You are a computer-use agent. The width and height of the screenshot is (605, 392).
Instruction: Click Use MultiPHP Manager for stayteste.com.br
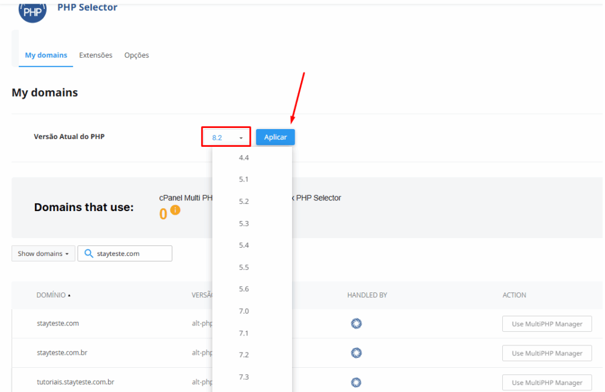[547, 353]
